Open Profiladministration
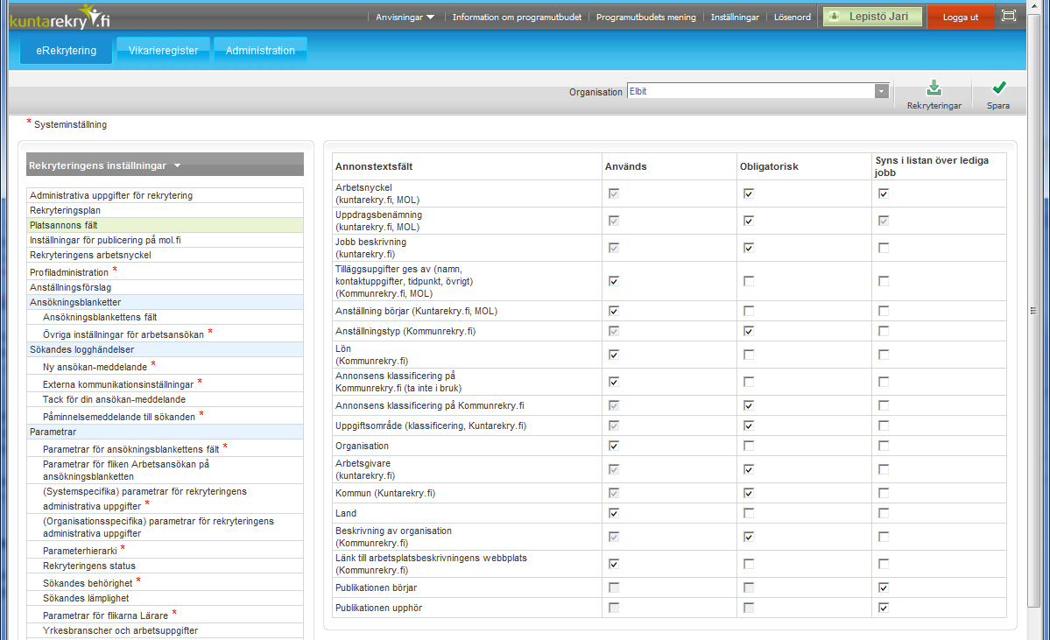This screenshot has width=1050, height=640. (x=165, y=271)
